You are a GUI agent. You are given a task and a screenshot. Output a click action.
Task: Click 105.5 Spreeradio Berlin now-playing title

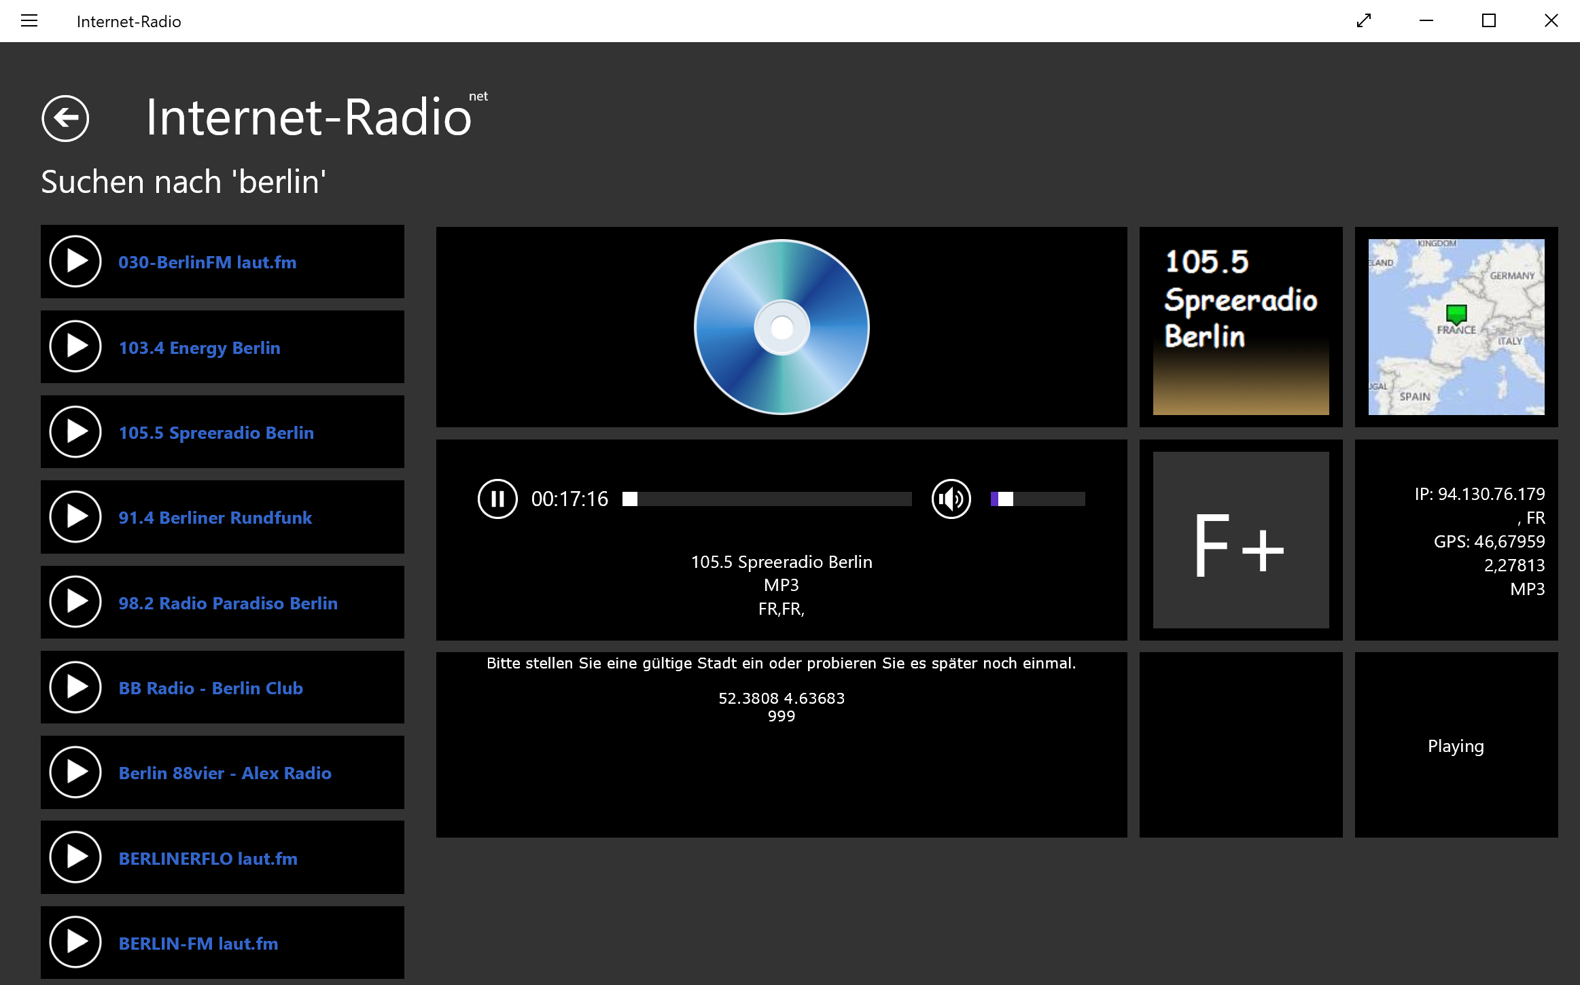782,562
